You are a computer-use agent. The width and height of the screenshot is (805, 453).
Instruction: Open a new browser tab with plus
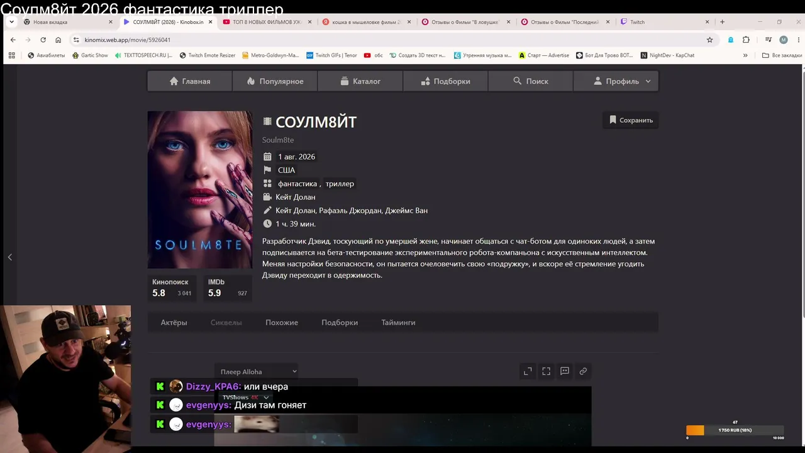click(x=722, y=22)
